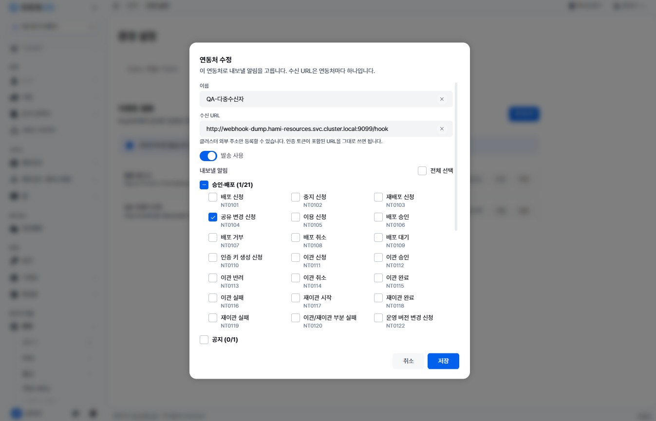Check the 재이관 시작 NT0117 checkbox
This screenshot has width=656, height=421.
(x=296, y=298)
